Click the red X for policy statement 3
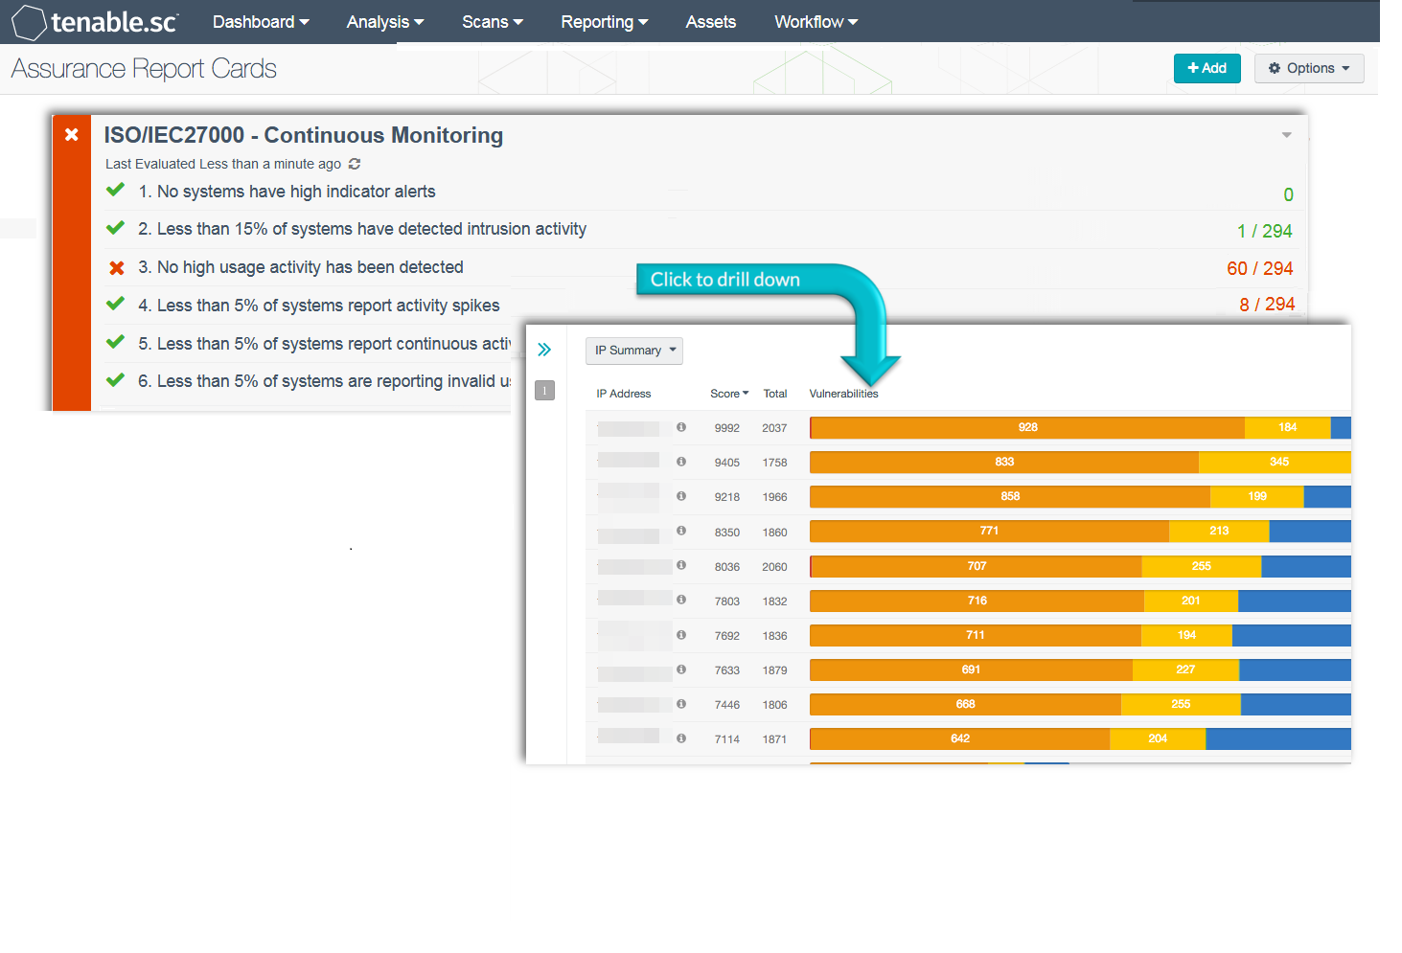Screen dimensions: 1402x953 [x=117, y=268]
